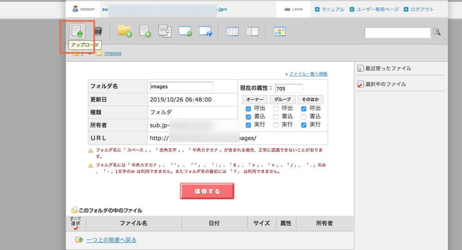Click the recently used files icon
This screenshot has width=462, height=250.
coord(360,68)
